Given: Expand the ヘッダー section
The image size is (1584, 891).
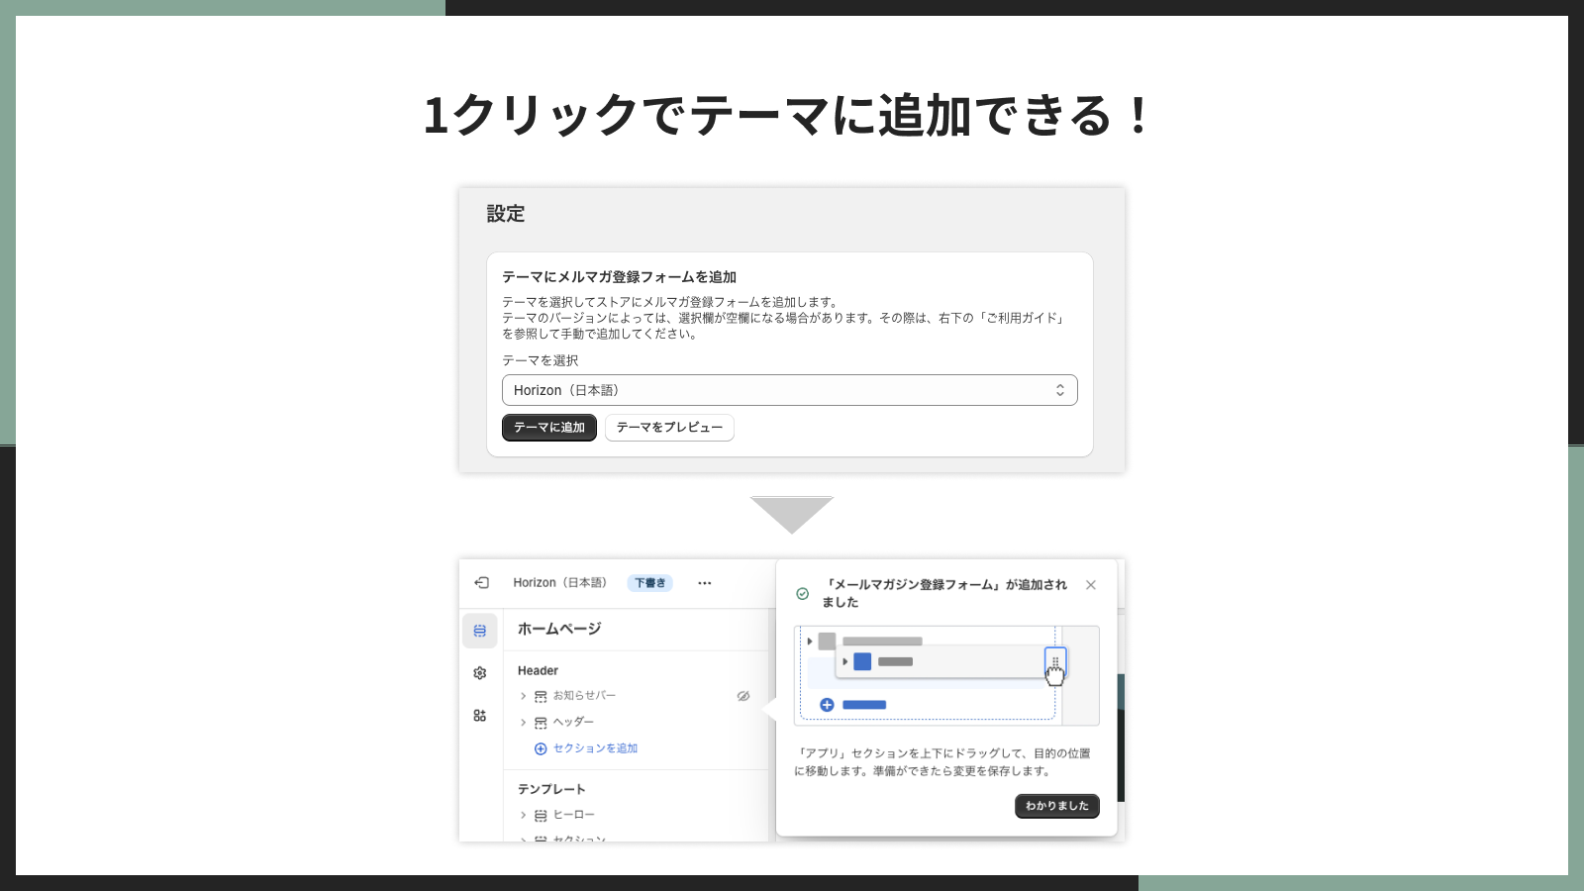Looking at the screenshot, I should [x=523, y=722].
